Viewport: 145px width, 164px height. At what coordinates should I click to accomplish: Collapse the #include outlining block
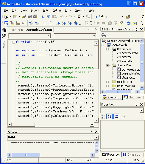14,42
